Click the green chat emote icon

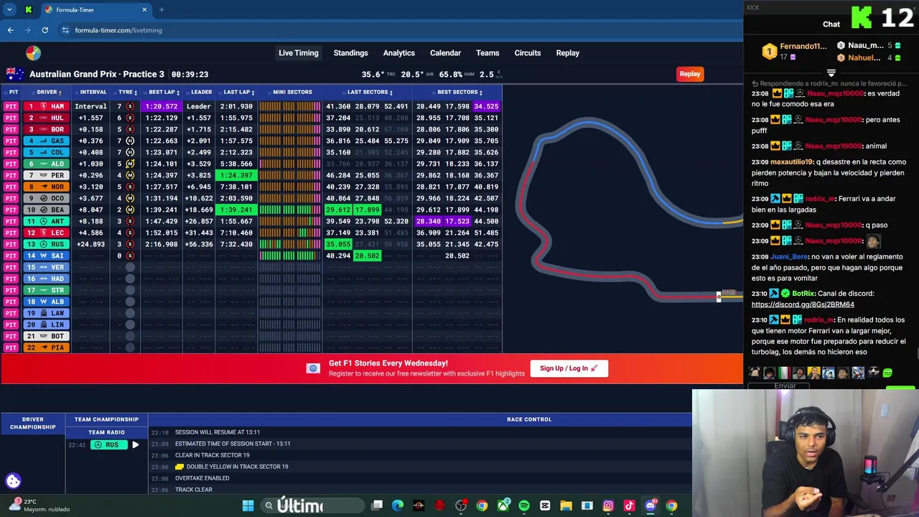tap(887, 373)
